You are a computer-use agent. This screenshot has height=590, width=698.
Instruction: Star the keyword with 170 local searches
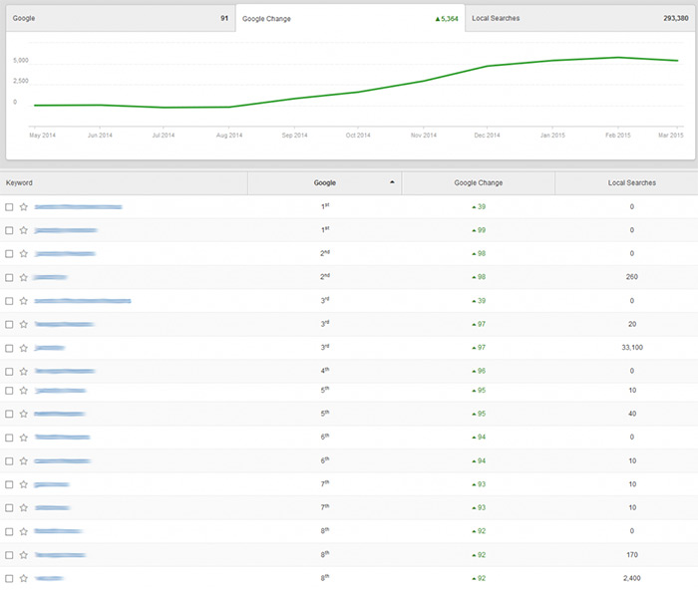coord(23,555)
